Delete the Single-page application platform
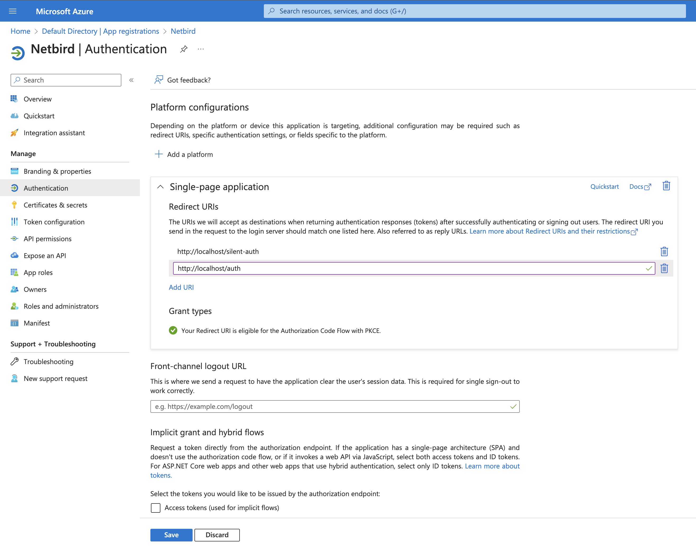This screenshot has width=696, height=552. click(x=666, y=186)
